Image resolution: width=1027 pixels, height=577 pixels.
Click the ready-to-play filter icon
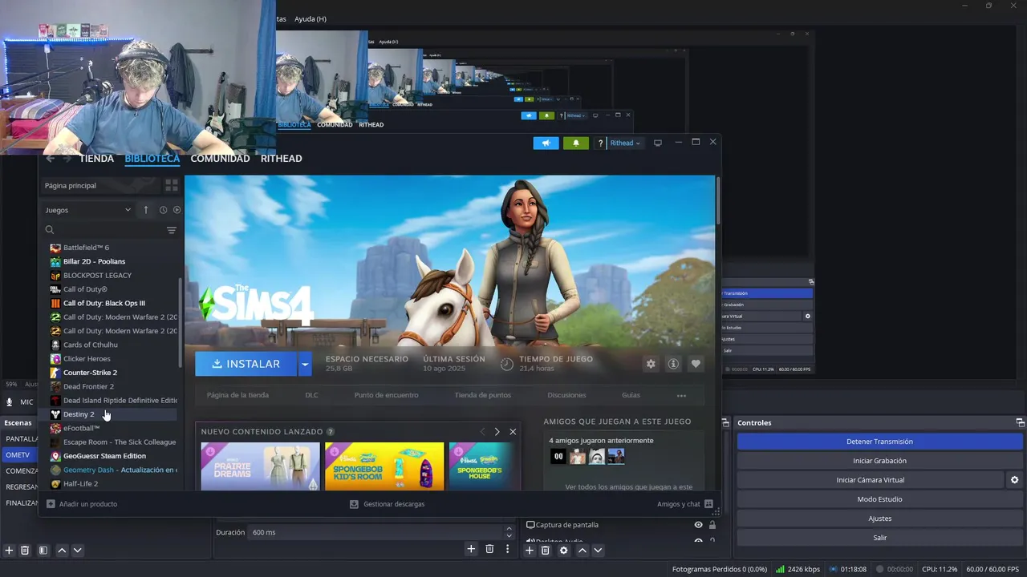(177, 210)
